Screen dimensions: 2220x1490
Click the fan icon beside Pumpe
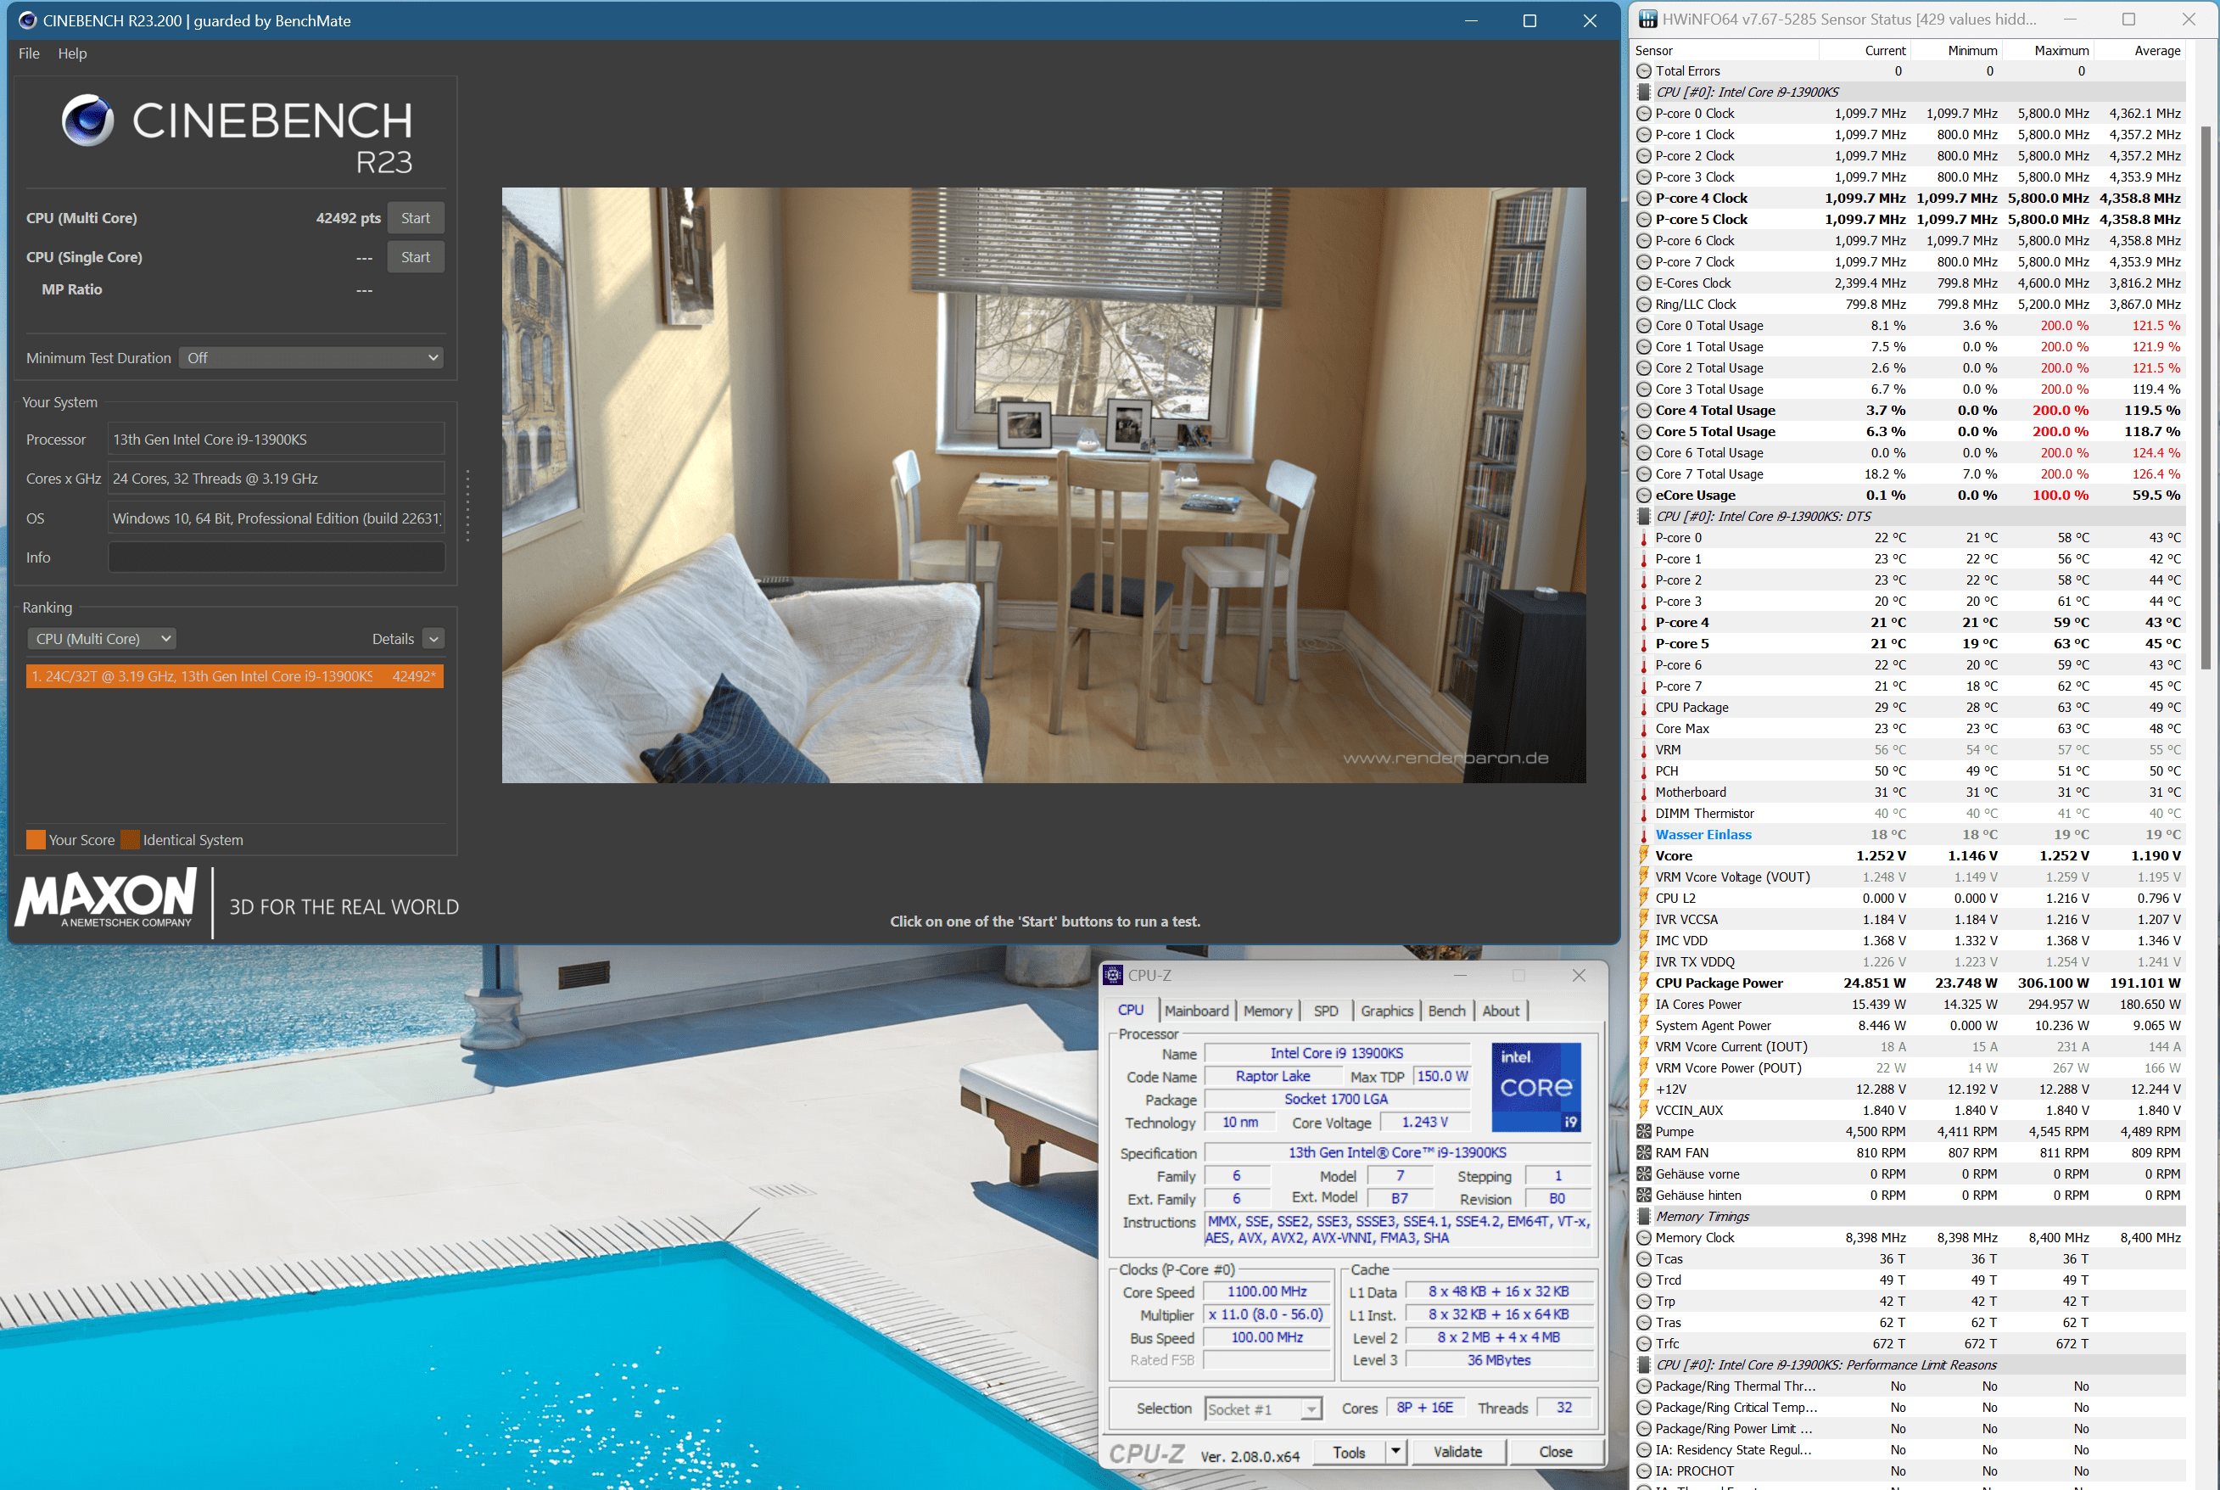pyautogui.click(x=1643, y=1132)
